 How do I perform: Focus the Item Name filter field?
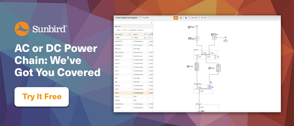point(123,38)
